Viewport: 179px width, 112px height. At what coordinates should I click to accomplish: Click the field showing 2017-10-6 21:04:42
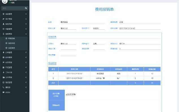point(140,28)
